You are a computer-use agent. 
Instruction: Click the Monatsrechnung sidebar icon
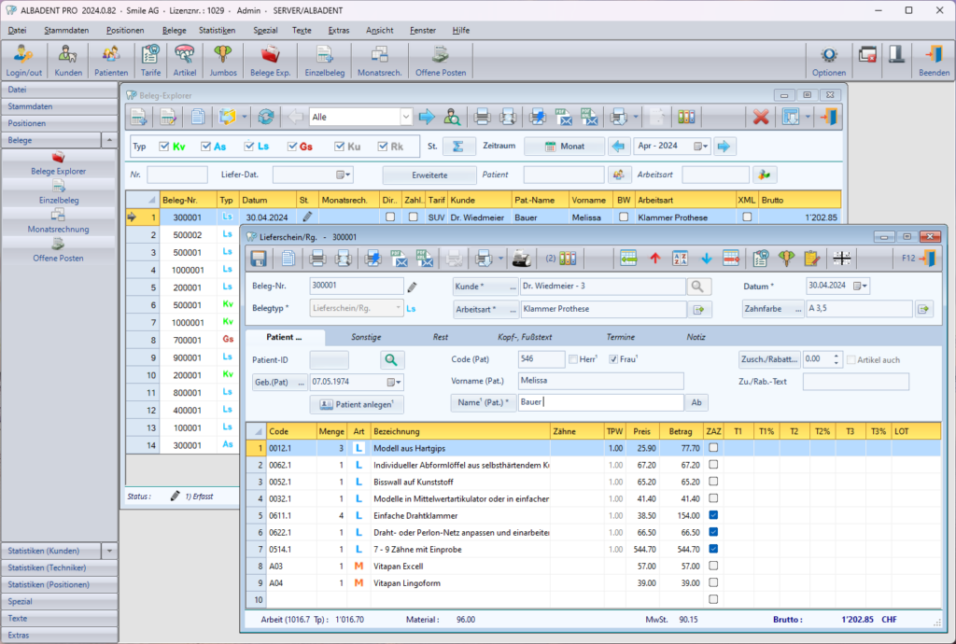click(x=58, y=216)
